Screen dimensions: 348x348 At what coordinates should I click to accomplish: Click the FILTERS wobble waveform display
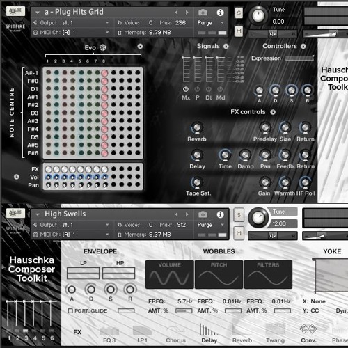click(268, 274)
